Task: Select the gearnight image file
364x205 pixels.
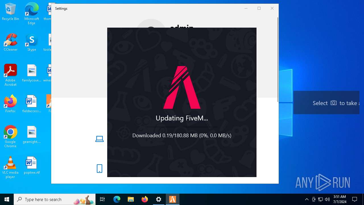Action: pyautogui.click(x=32, y=135)
